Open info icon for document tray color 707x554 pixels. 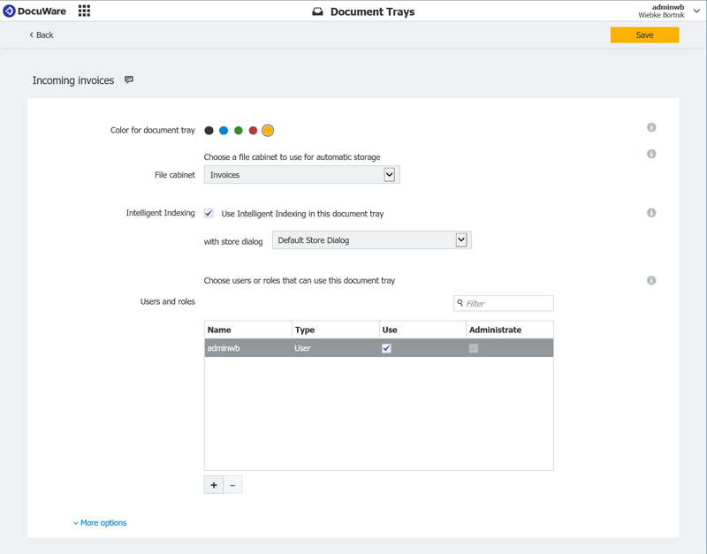pyautogui.click(x=651, y=127)
